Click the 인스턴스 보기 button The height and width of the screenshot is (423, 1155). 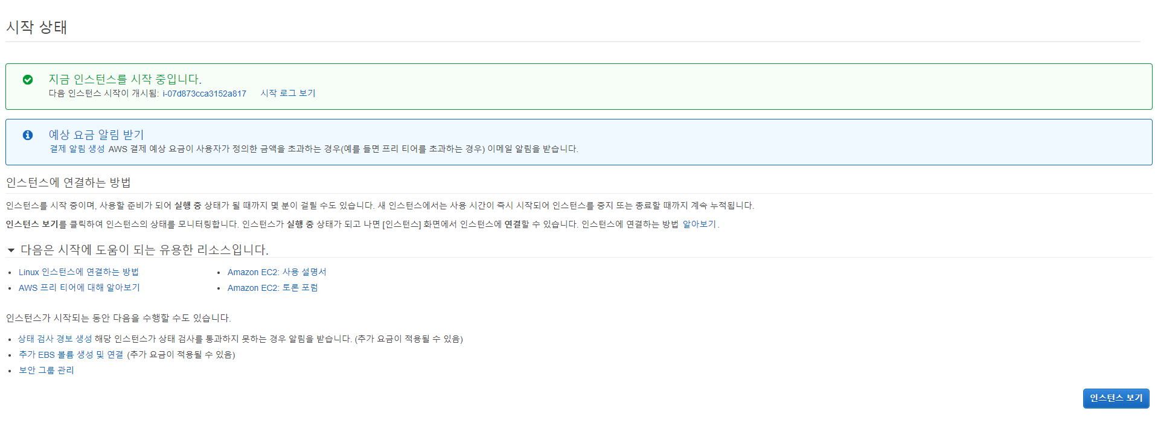click(x=1116, y=398)
